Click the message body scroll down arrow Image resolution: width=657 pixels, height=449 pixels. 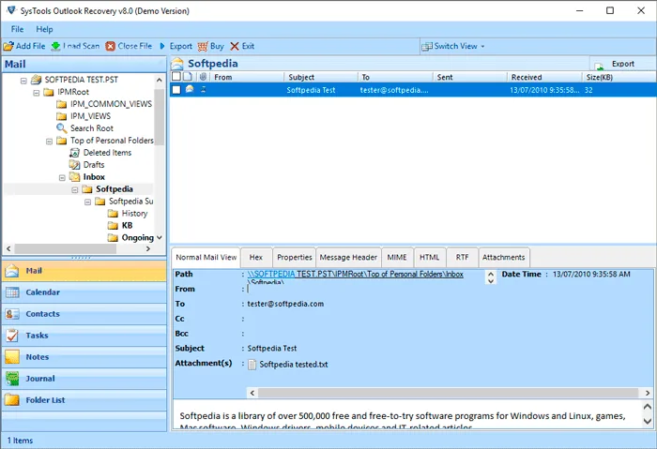pyautogui.click(x=648, y=421)
